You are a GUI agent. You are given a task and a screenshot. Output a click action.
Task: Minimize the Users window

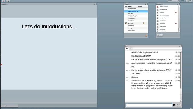tap(145, 4)
